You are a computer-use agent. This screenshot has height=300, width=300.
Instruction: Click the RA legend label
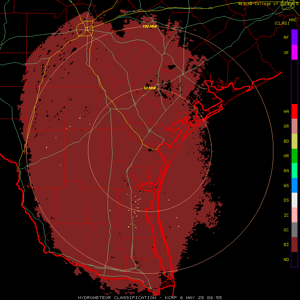point(286,171)
